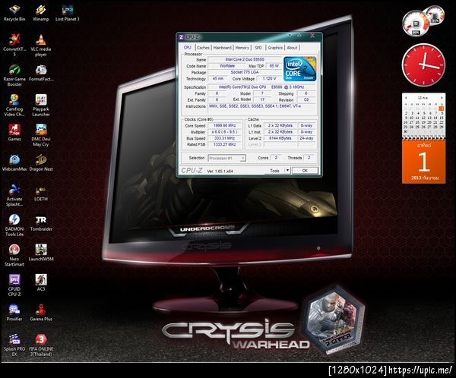Click the Rated FSB 1333.27 MHz value
This screenshot has height=378, width=456.
[224, 144]
